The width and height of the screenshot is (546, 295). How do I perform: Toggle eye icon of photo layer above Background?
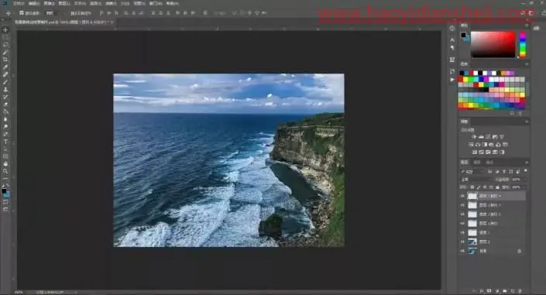(462, 242)
